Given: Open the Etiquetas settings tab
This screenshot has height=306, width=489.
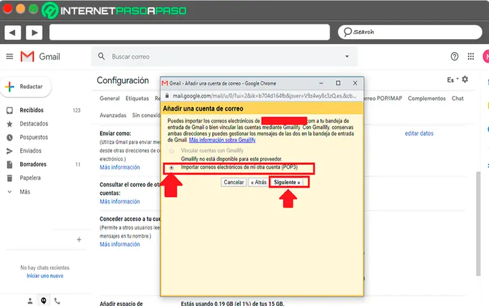Looking at the screenshot, I should [x=137, y=99].
